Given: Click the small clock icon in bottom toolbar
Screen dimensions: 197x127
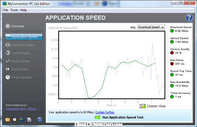Looking at the screenshot, I should pyautogui.click(x=14, y=119).
